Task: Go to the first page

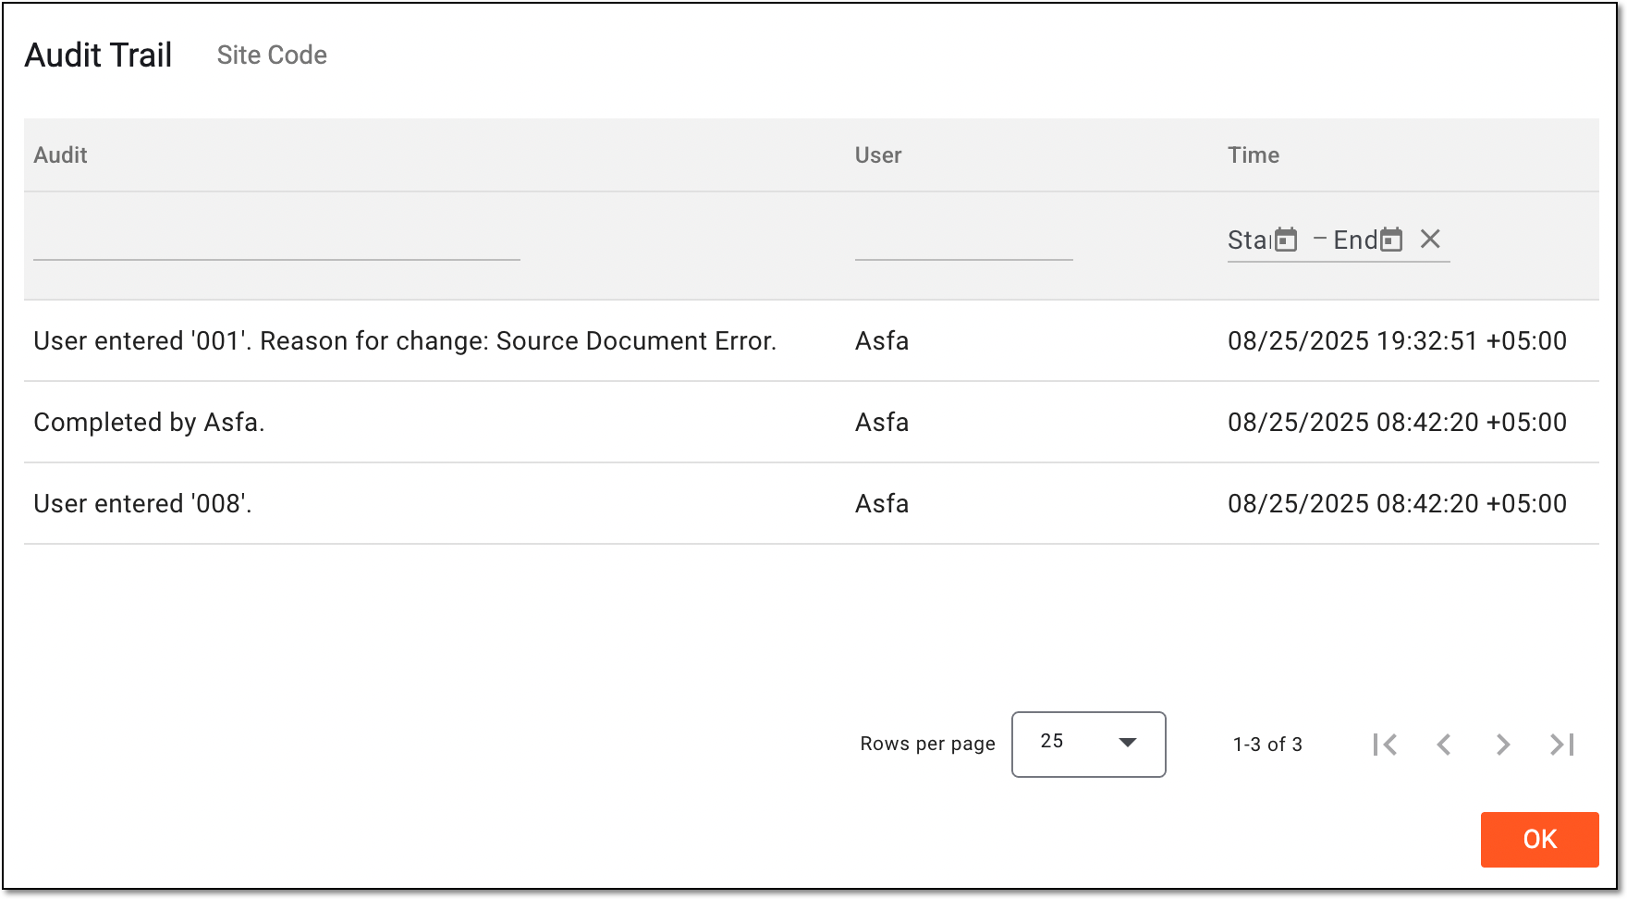Action: click(1385, 745)
